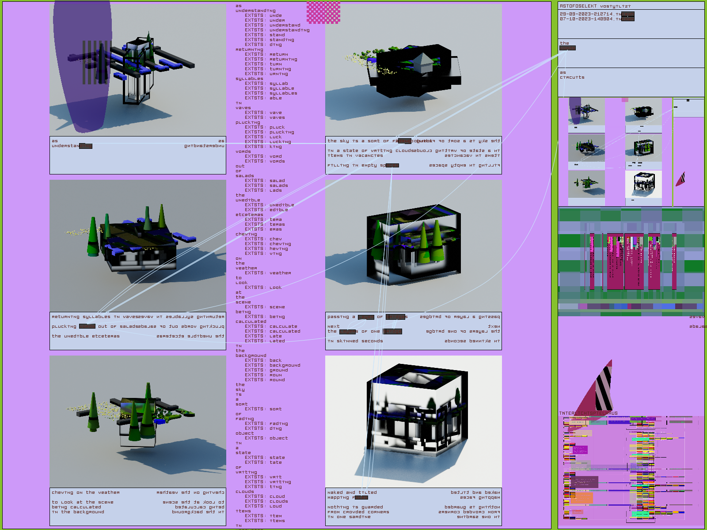The image size is (707, 530).
Task: Click the highlighted "bridge" in "layers of one bridge"
Action: point(392,332)
